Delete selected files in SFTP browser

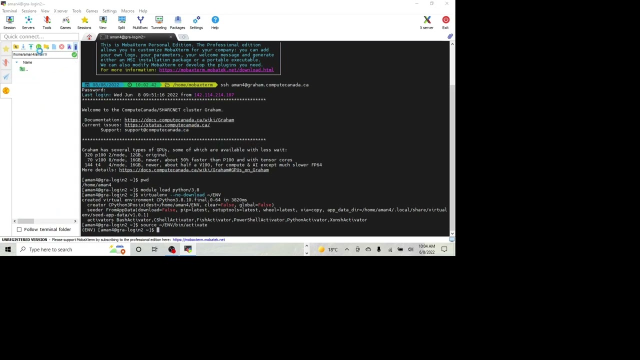coord(61,46)
